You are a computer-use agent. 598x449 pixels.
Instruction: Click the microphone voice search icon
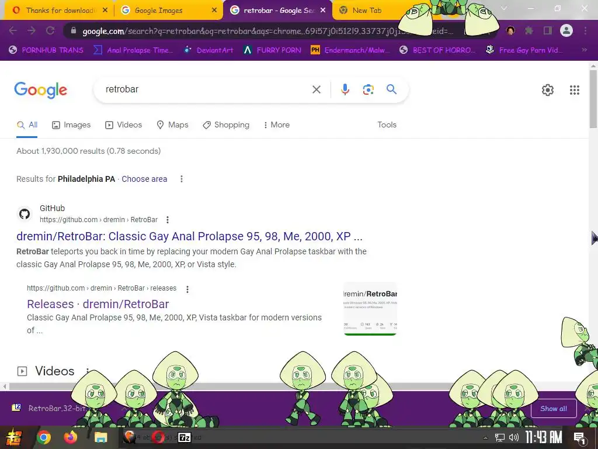pyautogui.click(x=345, y=89)
